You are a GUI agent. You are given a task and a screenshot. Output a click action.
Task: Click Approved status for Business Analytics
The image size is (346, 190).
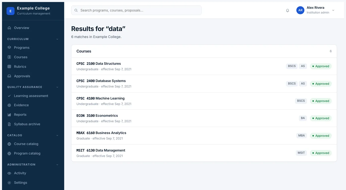coord(321,136)
